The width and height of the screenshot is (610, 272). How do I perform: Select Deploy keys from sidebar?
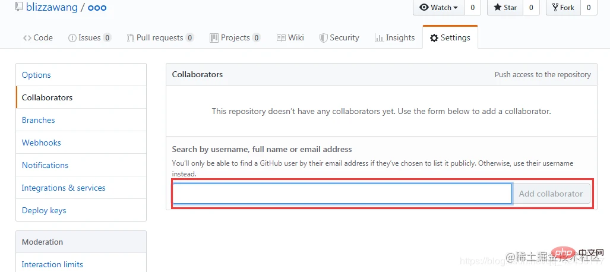[x=44, y=210]
